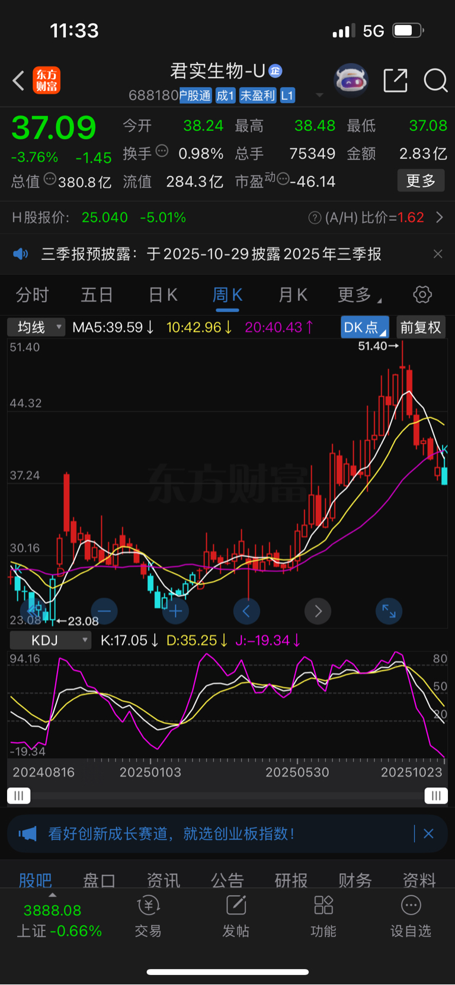
Task: Tap the MA5:39.59 readout
Action: 113,328
